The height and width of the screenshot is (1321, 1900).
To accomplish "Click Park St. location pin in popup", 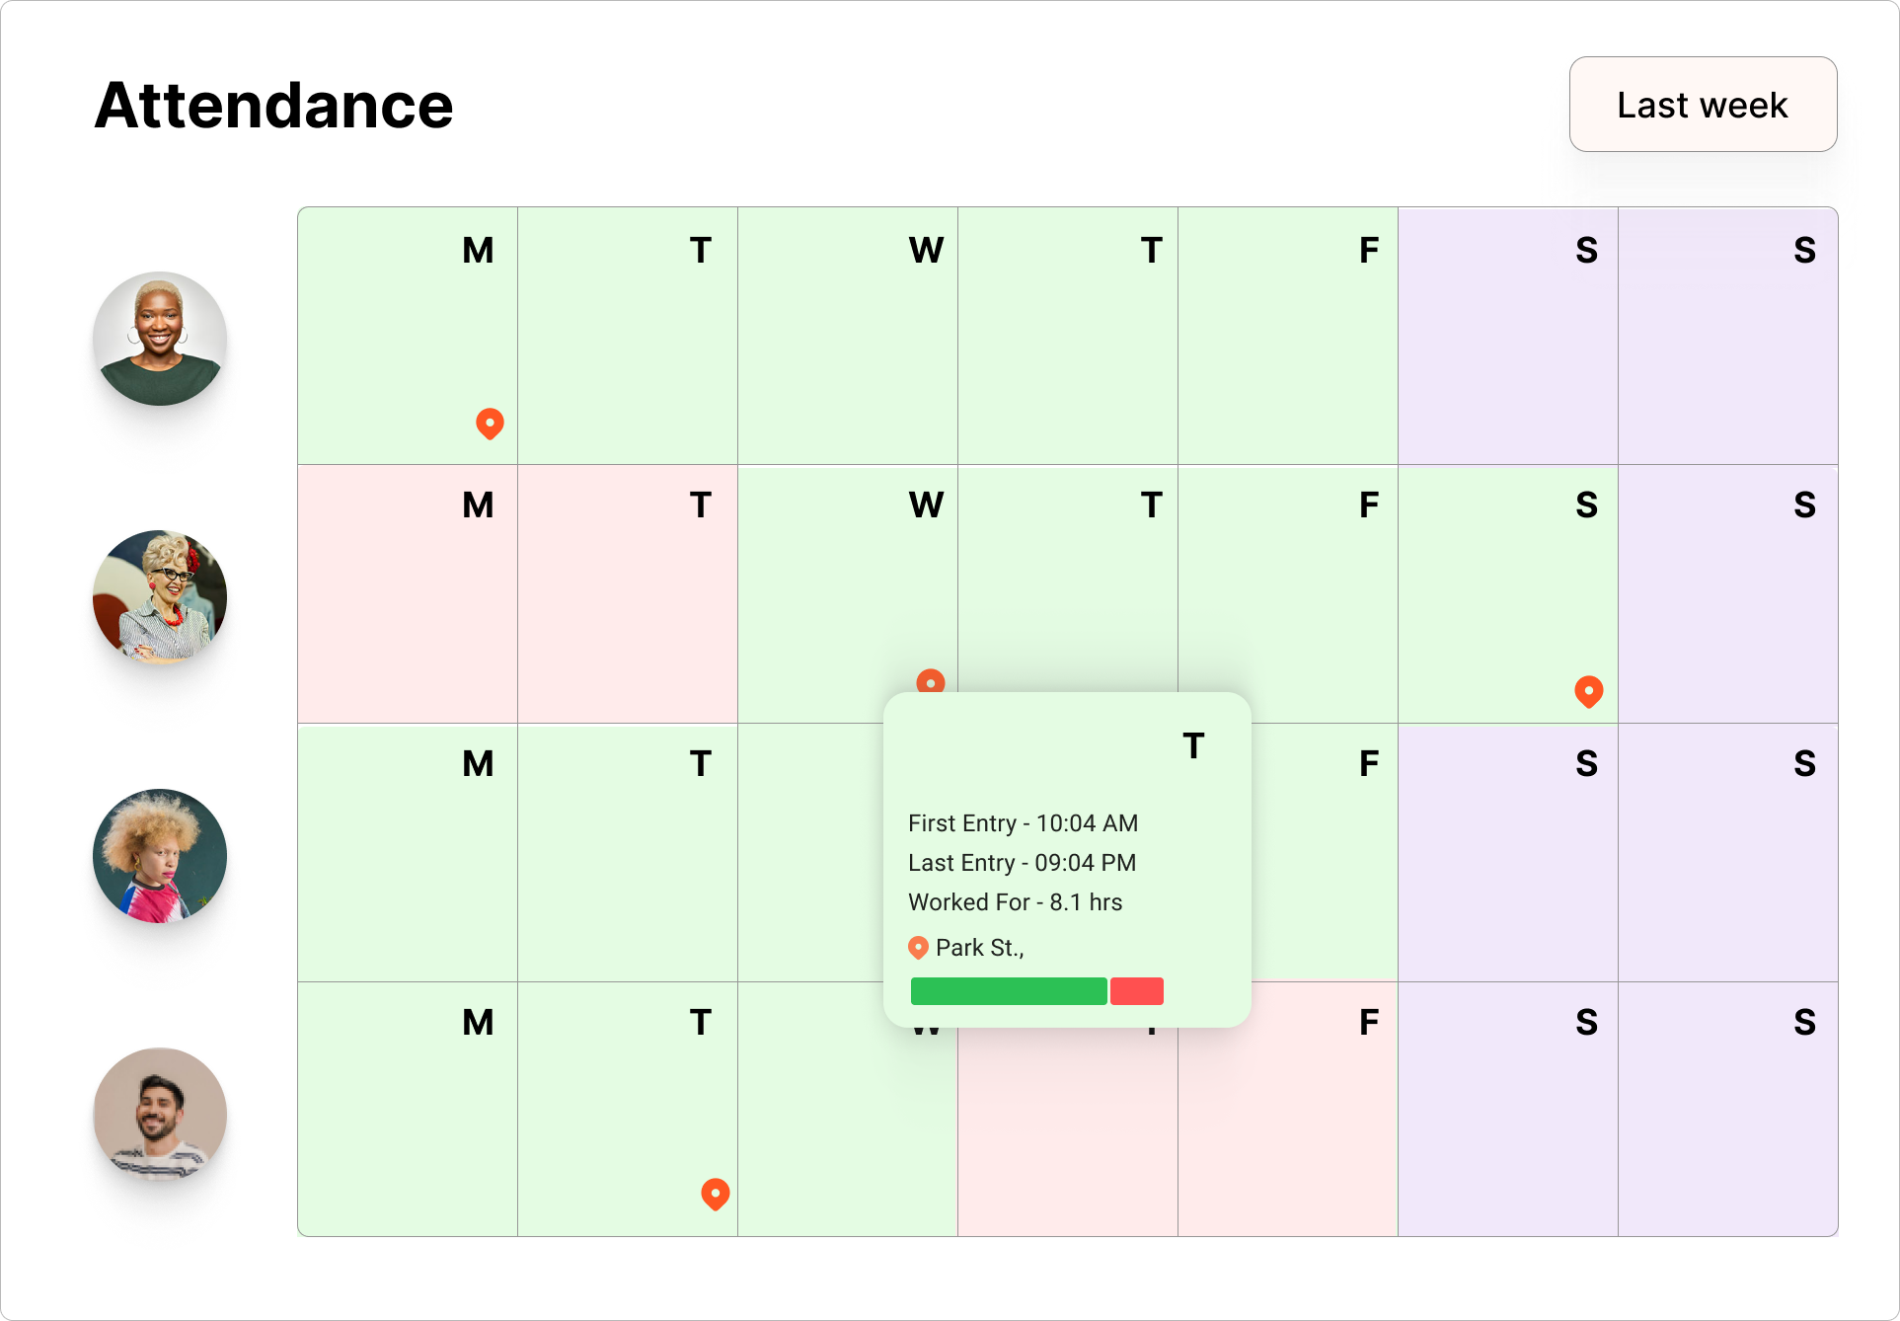I will [x=918, y=948].
